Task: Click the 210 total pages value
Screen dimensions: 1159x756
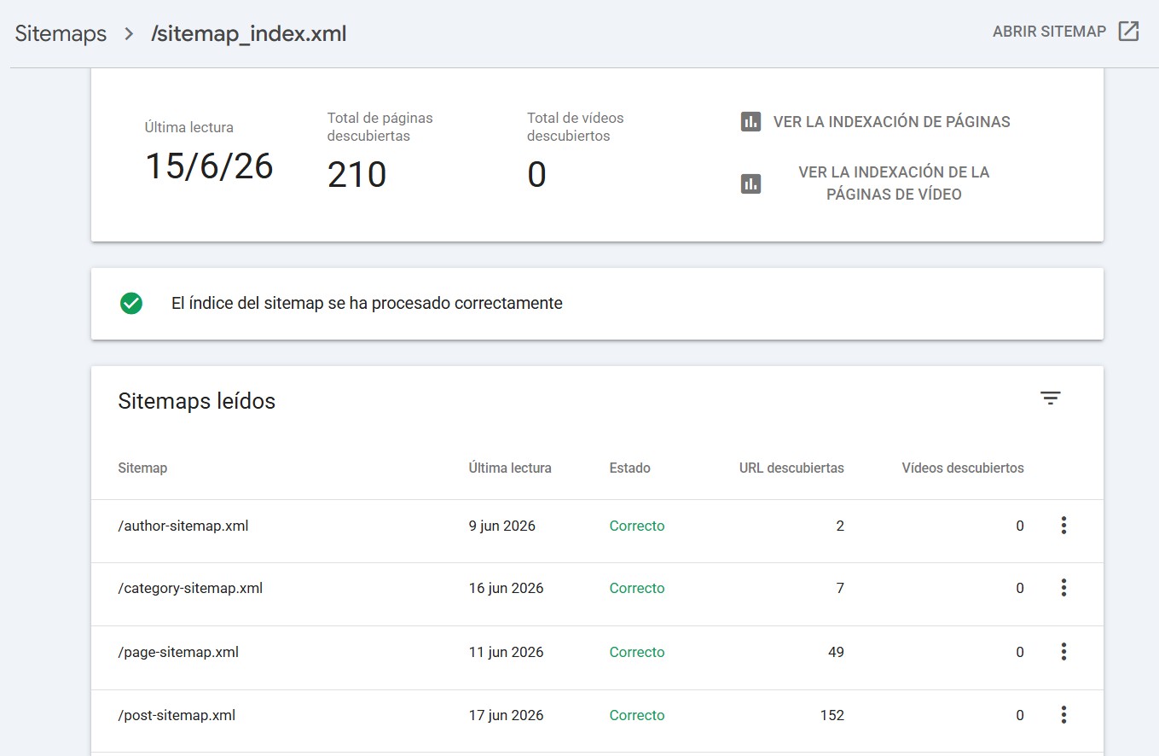Action: pyautogui.click(x=356, y=175)
